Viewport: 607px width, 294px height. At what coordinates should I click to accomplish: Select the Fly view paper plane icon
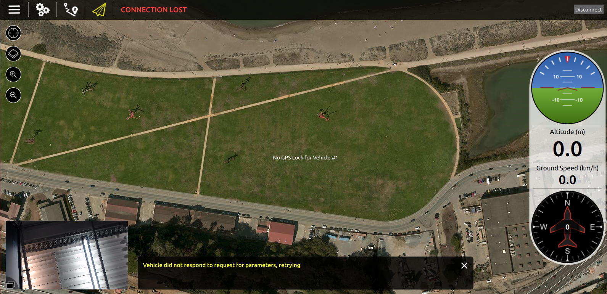(x=99, y=10)
